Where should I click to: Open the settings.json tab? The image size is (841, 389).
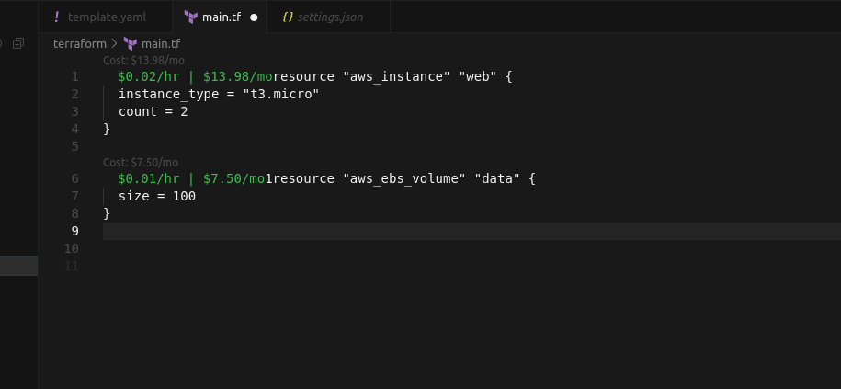coord(329,17)
